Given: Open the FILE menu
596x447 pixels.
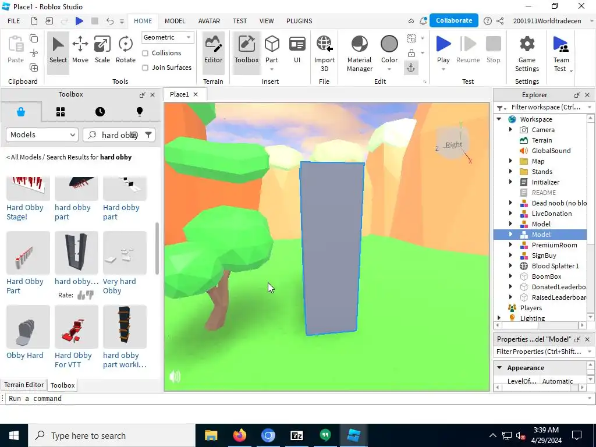Looking at the screenshot, I should coord(14,21).
